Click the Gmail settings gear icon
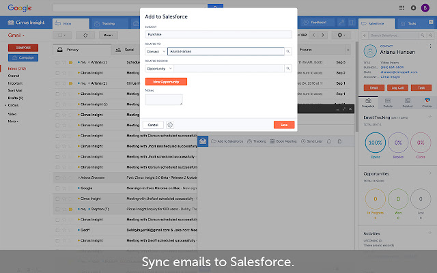 [342, 34]
